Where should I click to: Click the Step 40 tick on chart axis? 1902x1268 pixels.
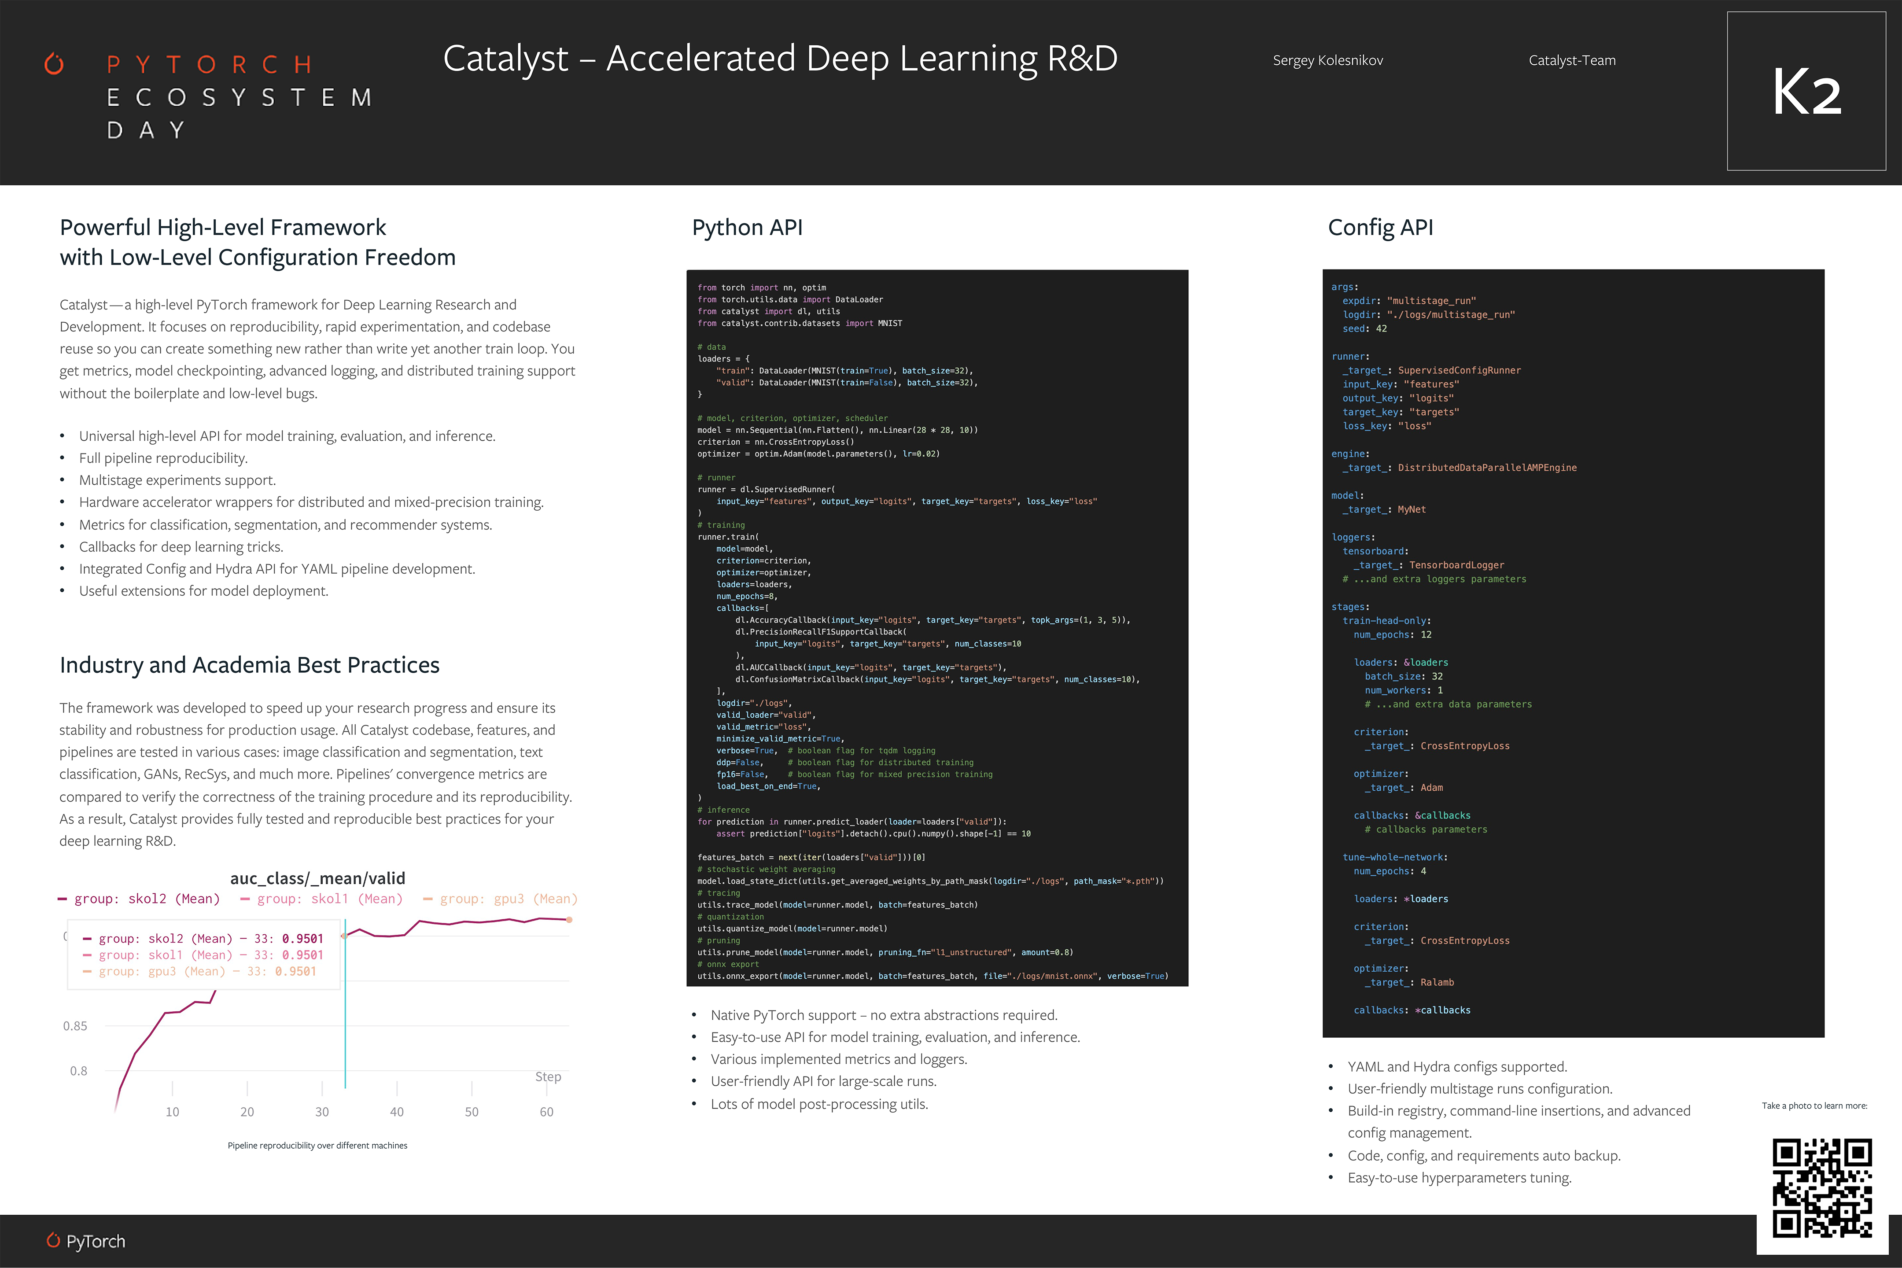(x=396, y=1112)
